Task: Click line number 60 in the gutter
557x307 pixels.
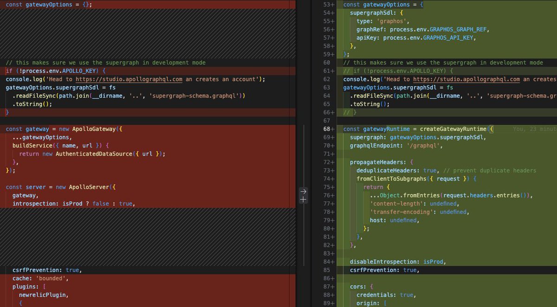Action: 328,63
